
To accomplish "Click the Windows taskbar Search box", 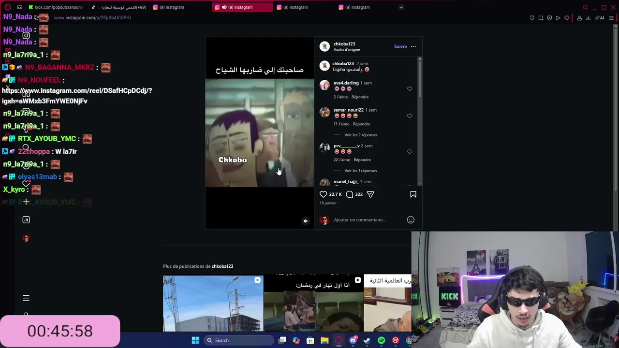I will pyautogui.click(x=238, y=340).
